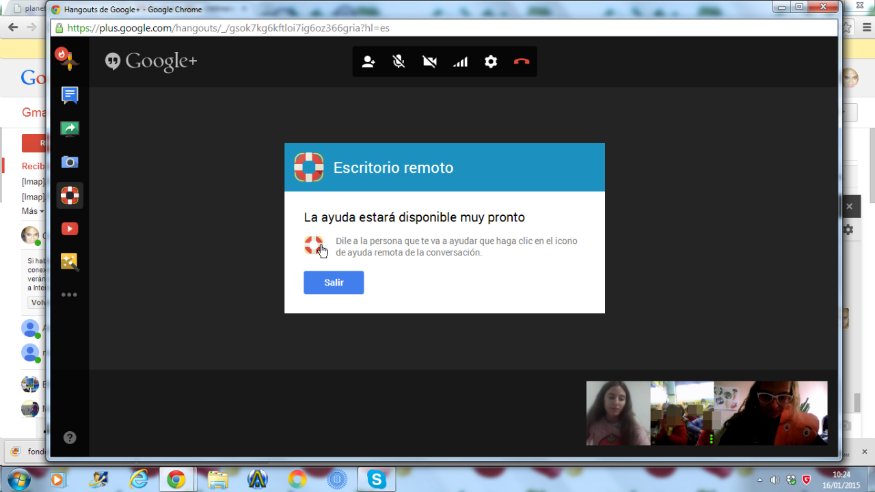Image resolution: width=875 pixels, height=492 pixels.
Task: Open Internet Explorer from taskbar
Action: pos(139,480)
